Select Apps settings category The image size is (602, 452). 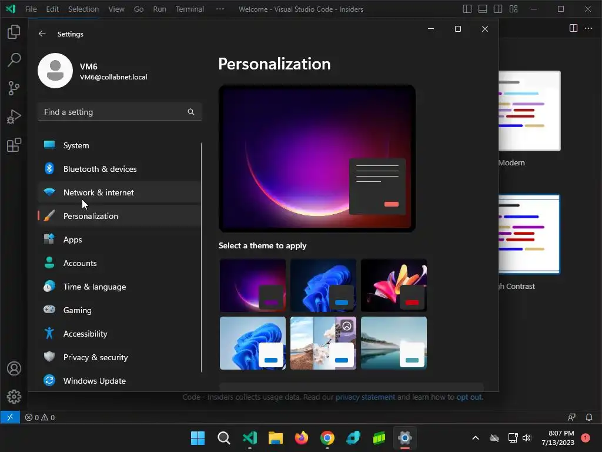click(119, 240)
